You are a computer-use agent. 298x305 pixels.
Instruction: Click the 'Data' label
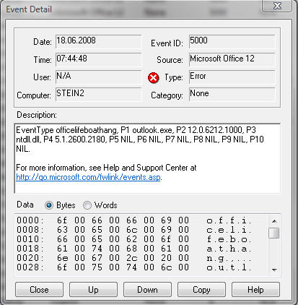click(x=25, y=205)
